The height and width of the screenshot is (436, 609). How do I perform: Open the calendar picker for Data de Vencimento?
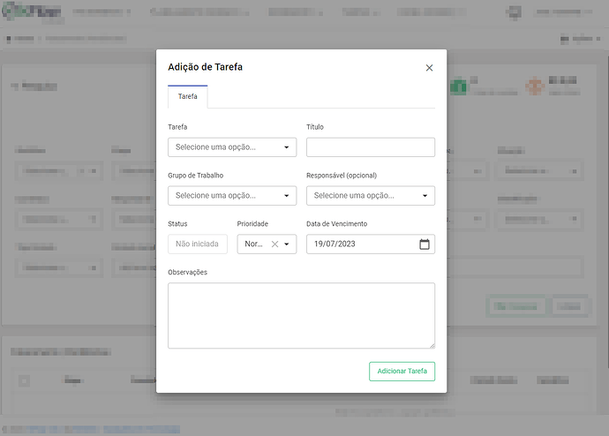[x=425, y=244]
